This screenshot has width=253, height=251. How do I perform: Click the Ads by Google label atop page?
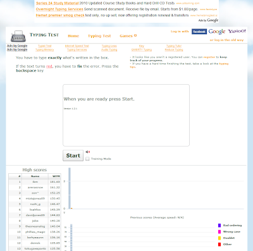tap(208, 20)
